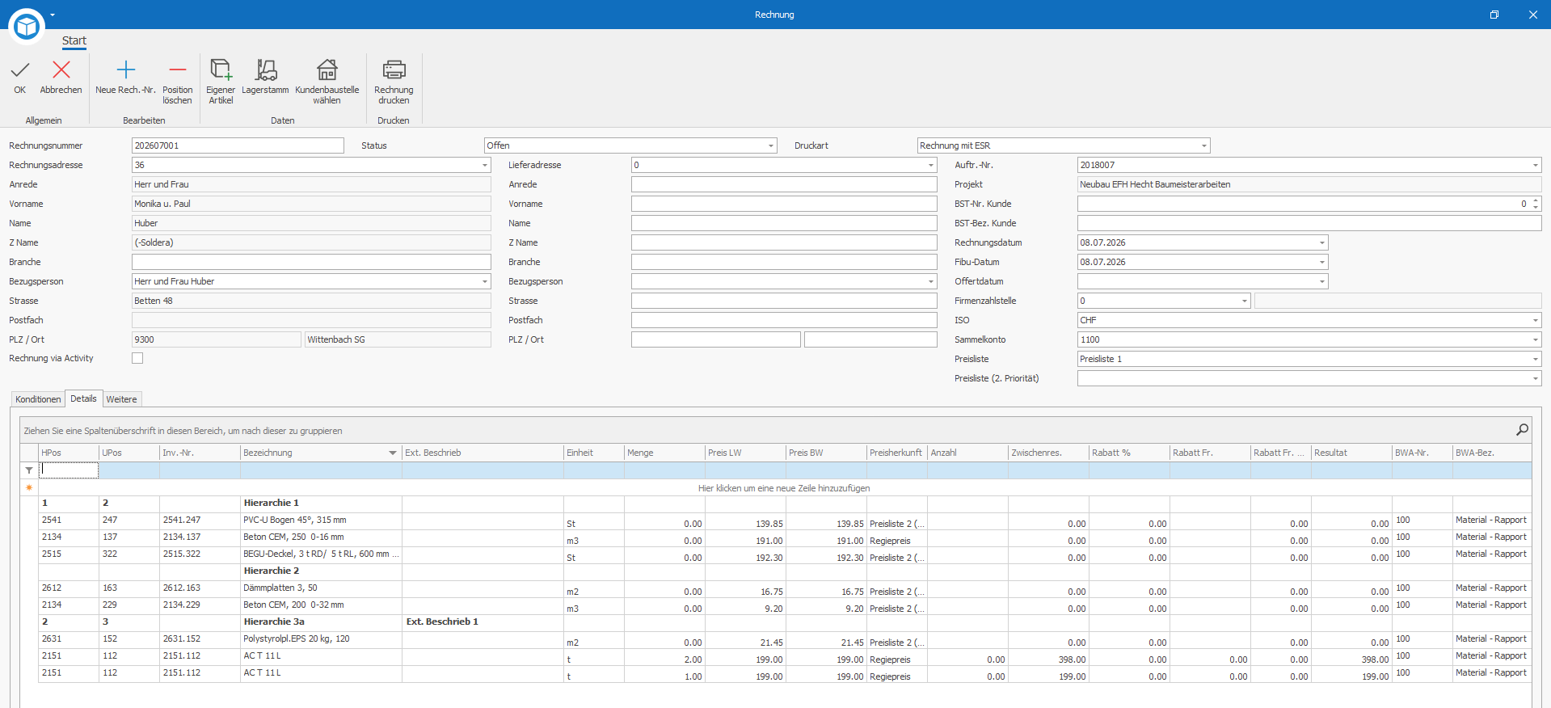Switch to the Weitere tab
This screenshot has width=1551, height=708.
[x=121, y=399]
